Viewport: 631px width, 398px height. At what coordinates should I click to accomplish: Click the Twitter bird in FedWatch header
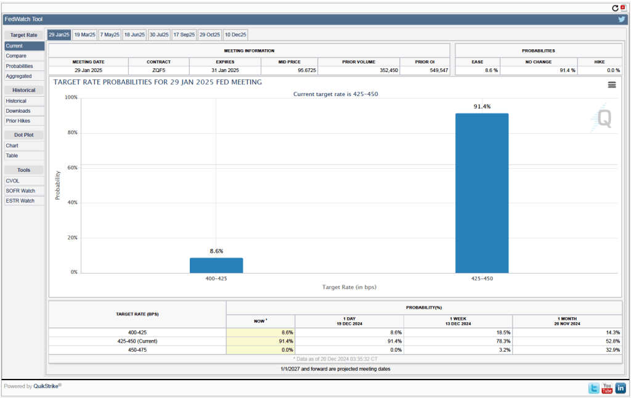click(622, 19)
